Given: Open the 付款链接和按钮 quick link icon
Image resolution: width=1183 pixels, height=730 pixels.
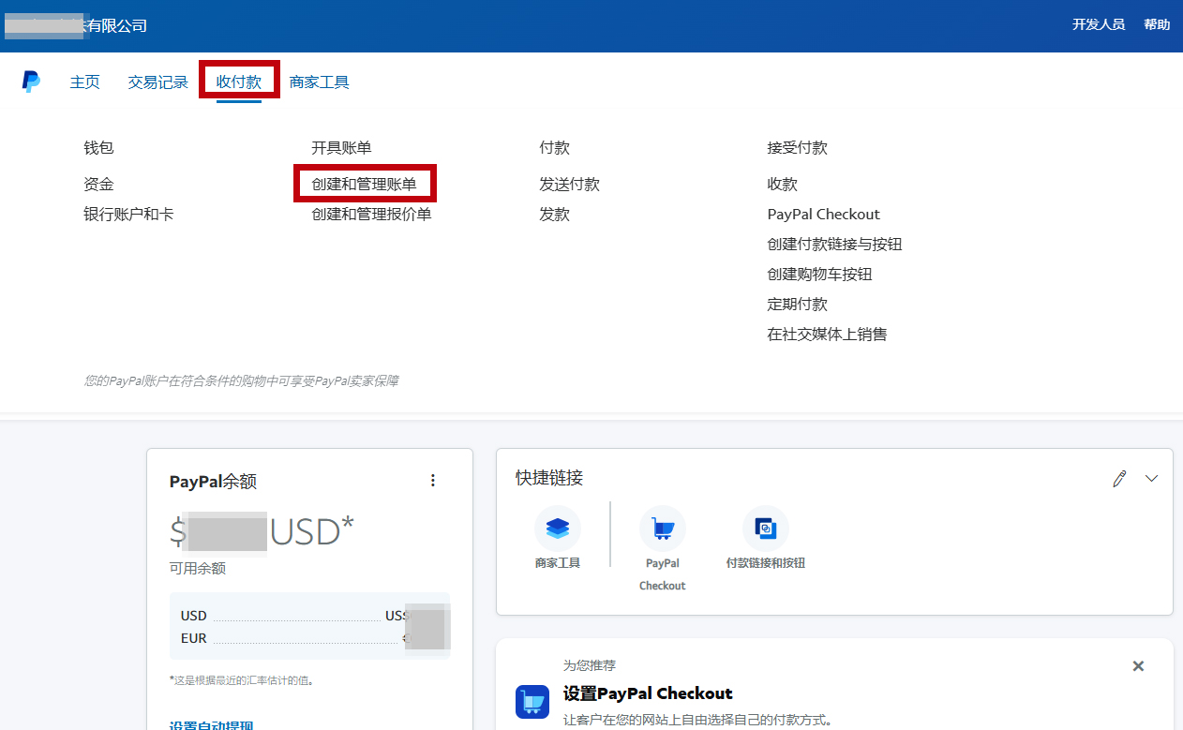Looking at the screenshot, I should point(766,529).
